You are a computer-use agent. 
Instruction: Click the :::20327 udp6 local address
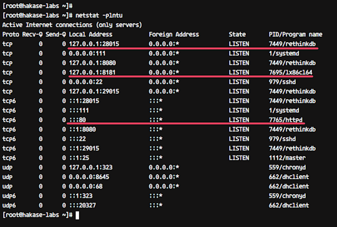point(83,206)
